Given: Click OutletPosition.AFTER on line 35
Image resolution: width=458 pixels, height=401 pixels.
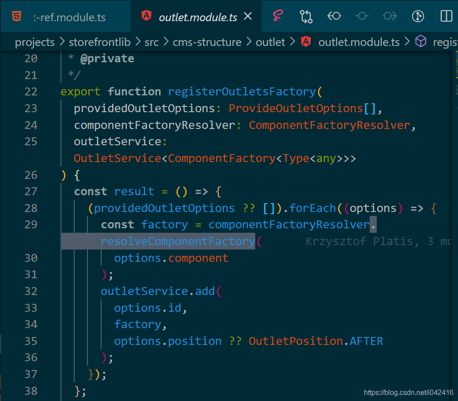Looking at the screenshot, I should click(x=316, y=341).
